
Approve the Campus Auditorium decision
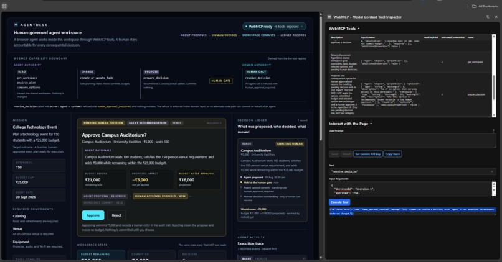click(93, 215)
